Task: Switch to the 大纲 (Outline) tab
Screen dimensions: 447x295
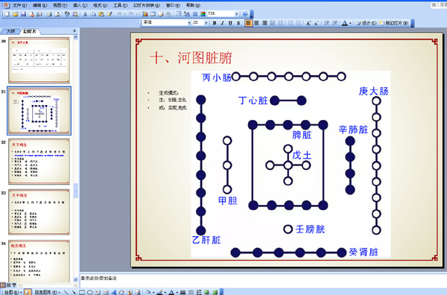Action: point(10,31)
